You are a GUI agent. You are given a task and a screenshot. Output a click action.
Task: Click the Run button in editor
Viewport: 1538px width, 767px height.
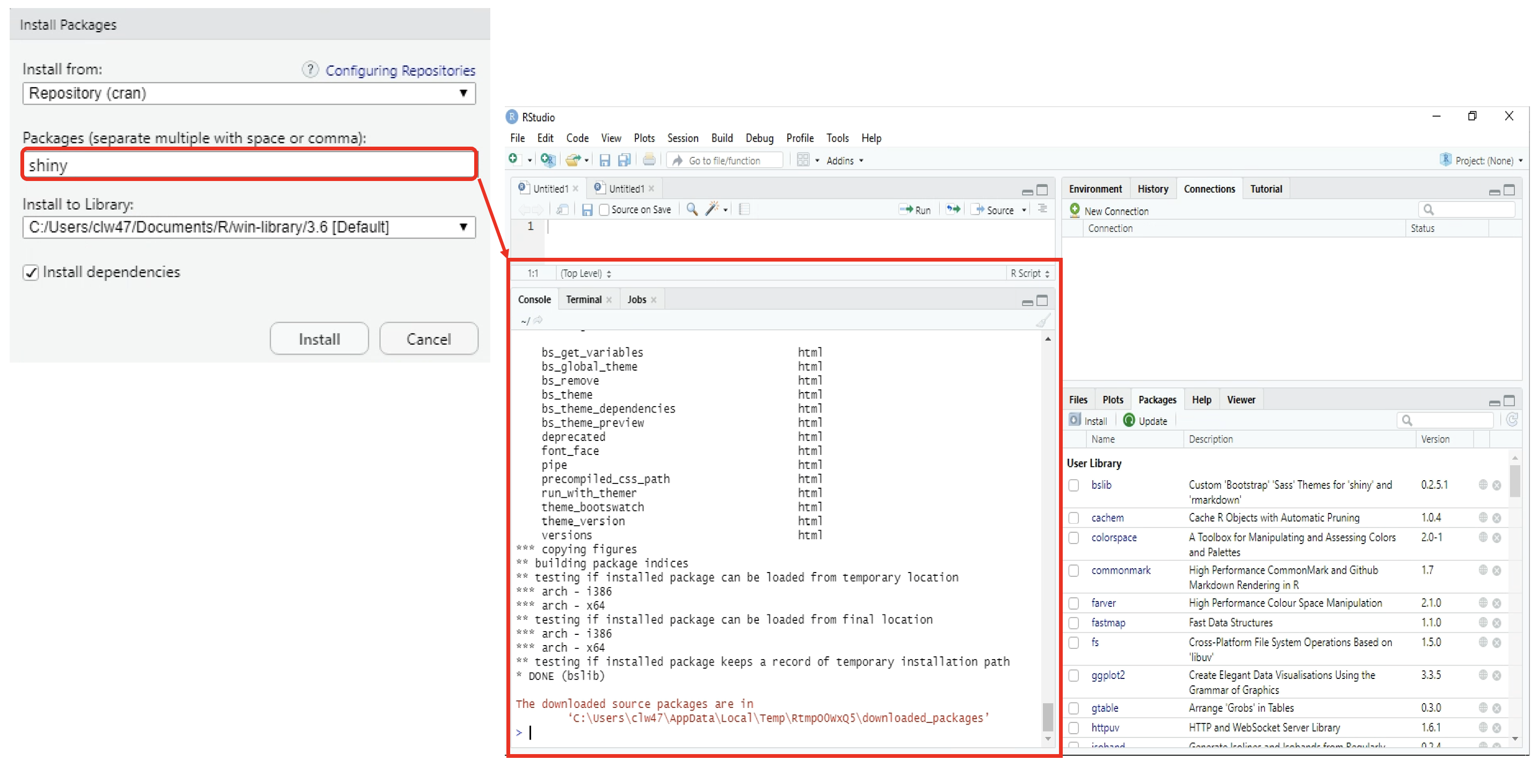click(x=915, y=209)
